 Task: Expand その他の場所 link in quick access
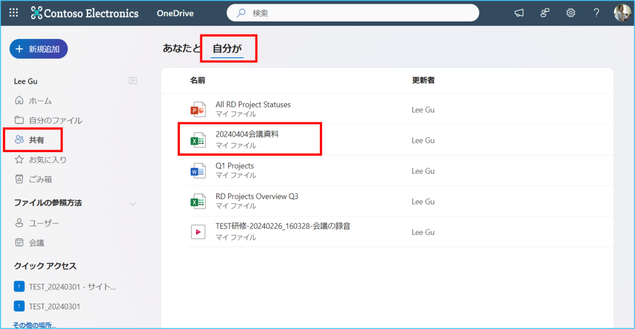click(x=34, y=325)
